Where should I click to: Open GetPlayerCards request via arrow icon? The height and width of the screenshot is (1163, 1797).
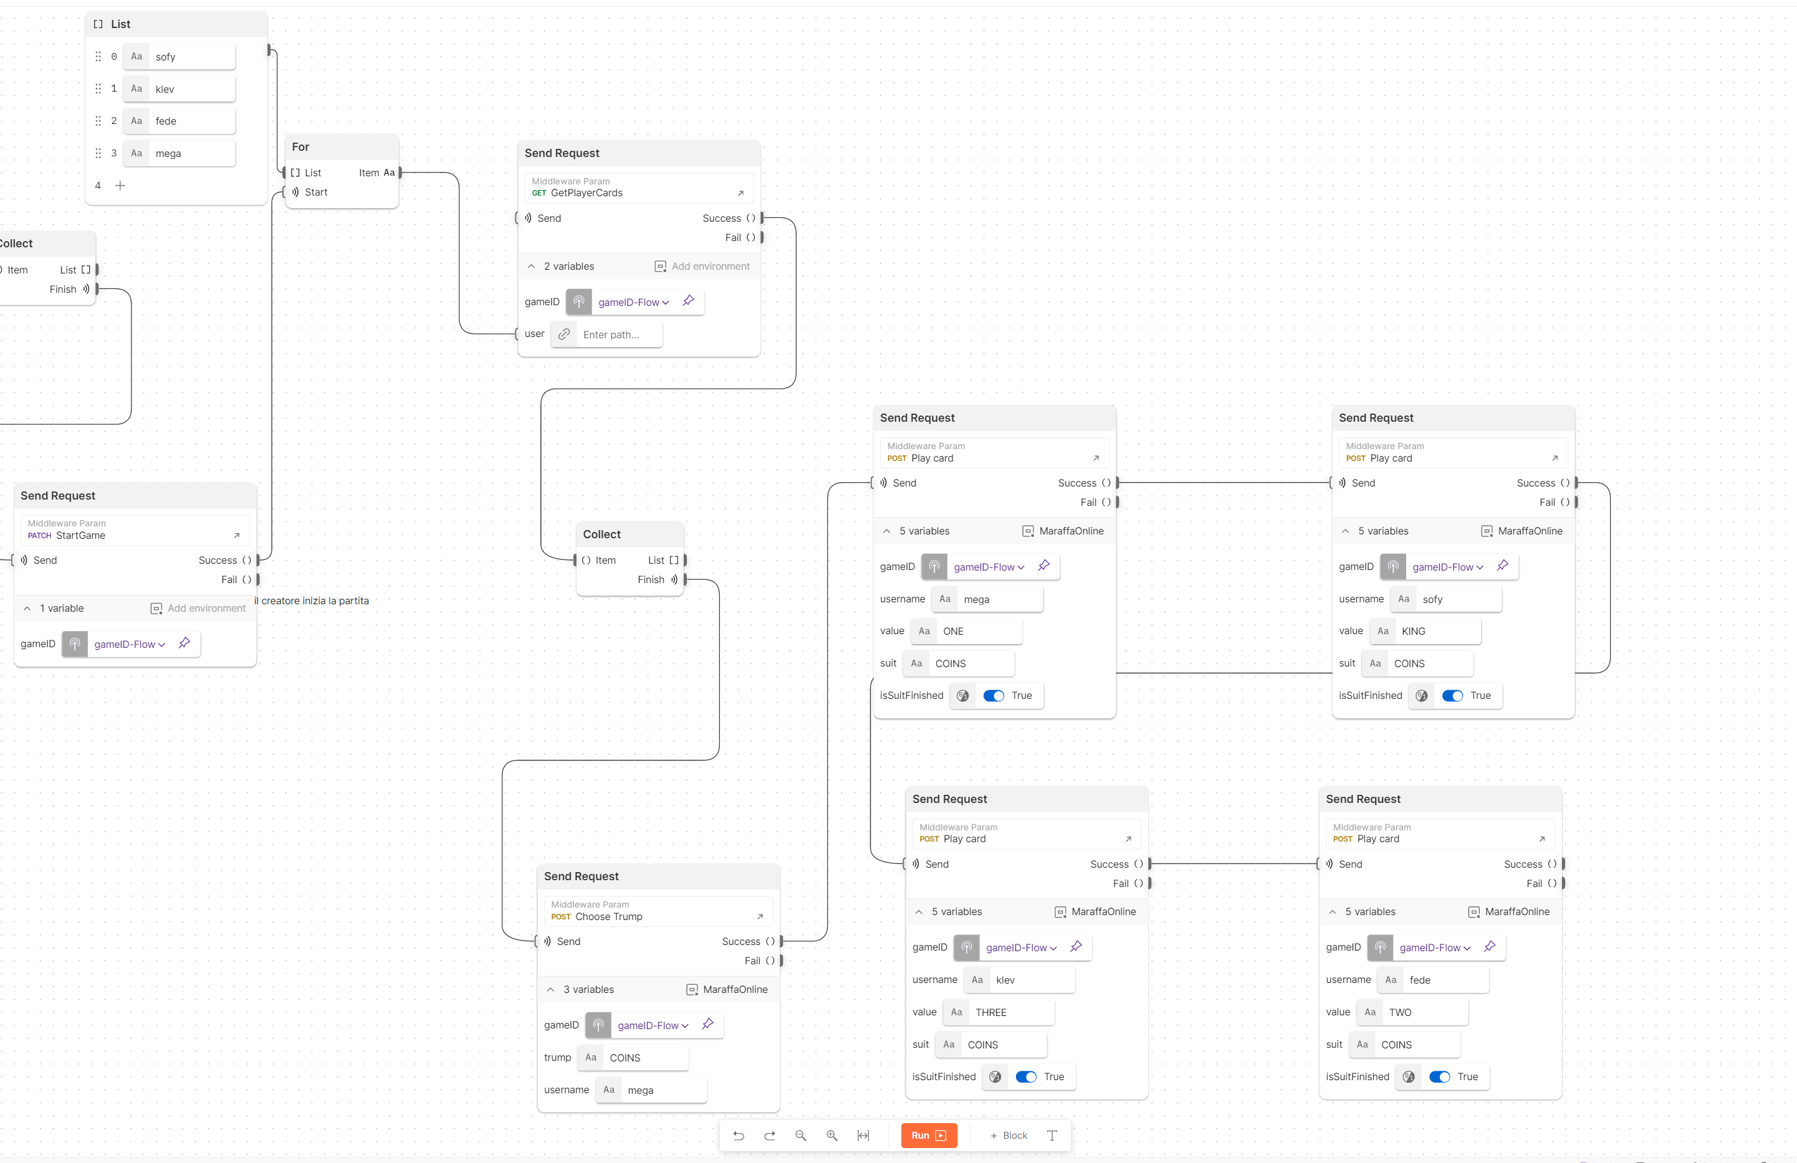pyautogui.click(x=740, y=193)
